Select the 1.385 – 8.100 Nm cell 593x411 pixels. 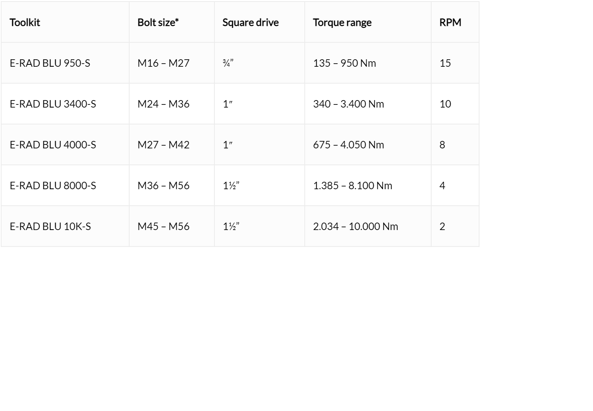click(368, 185)
